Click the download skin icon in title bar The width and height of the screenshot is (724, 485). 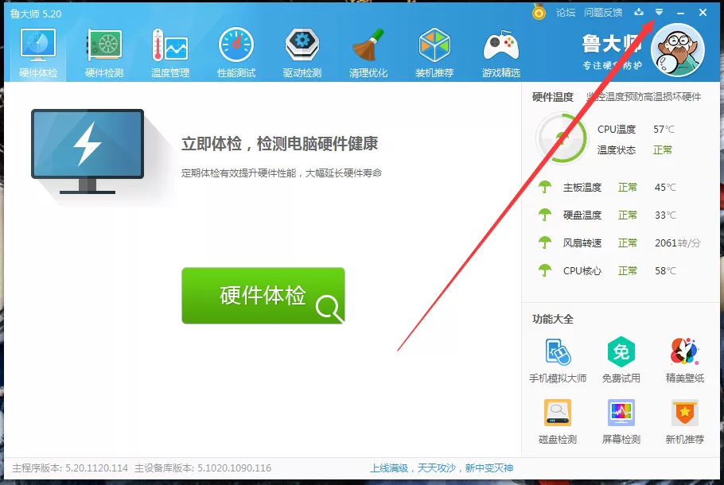[639, 12]
